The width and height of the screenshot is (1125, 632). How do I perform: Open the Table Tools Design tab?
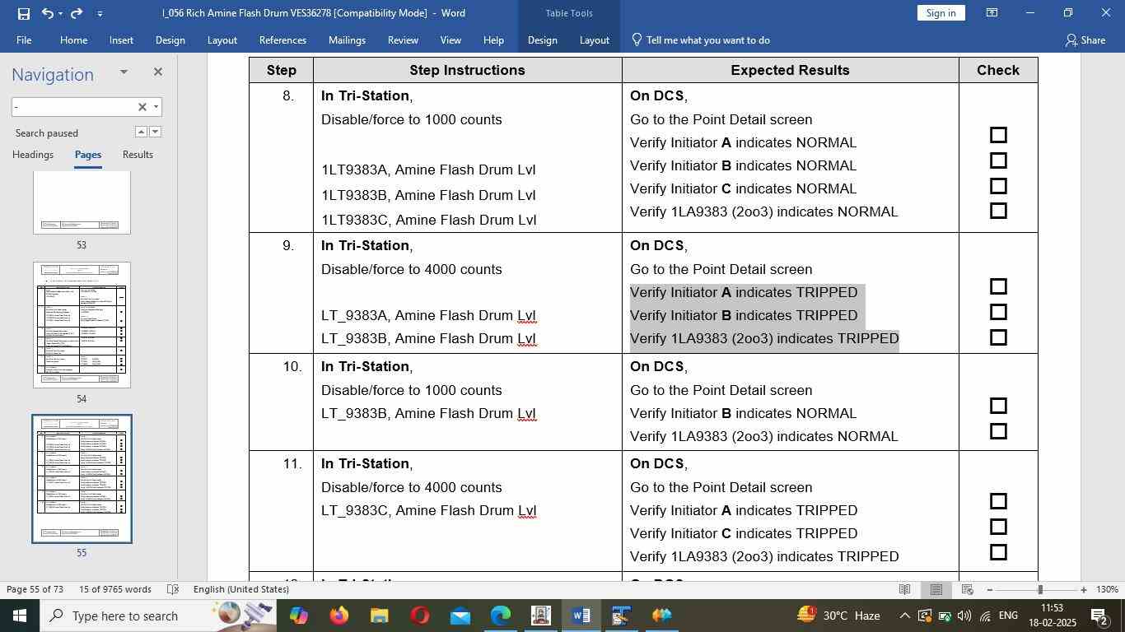[542, 39]
